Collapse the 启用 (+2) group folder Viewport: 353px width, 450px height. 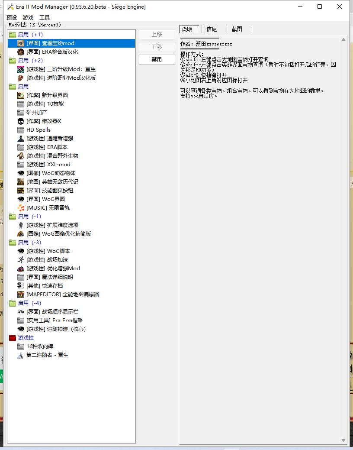tap(13, 61)
